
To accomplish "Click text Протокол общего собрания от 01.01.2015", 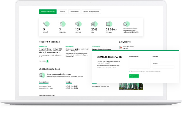I will click(x=131, y=31).
